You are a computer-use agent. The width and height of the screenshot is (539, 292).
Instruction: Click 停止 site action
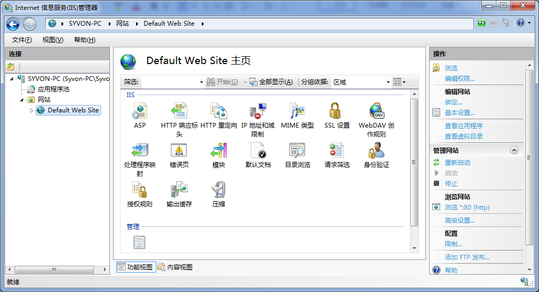451,184
